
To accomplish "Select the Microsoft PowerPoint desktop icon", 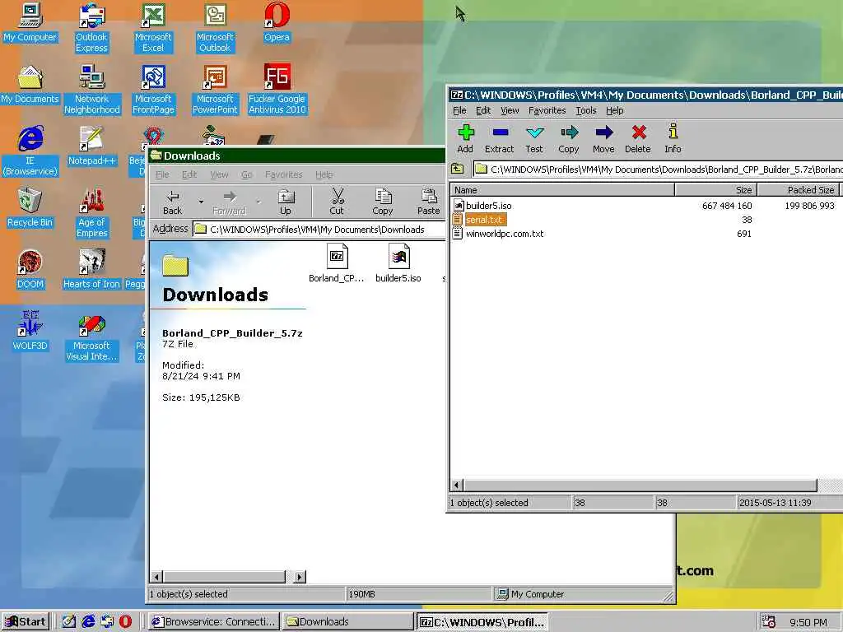I will tap(215, 90).
